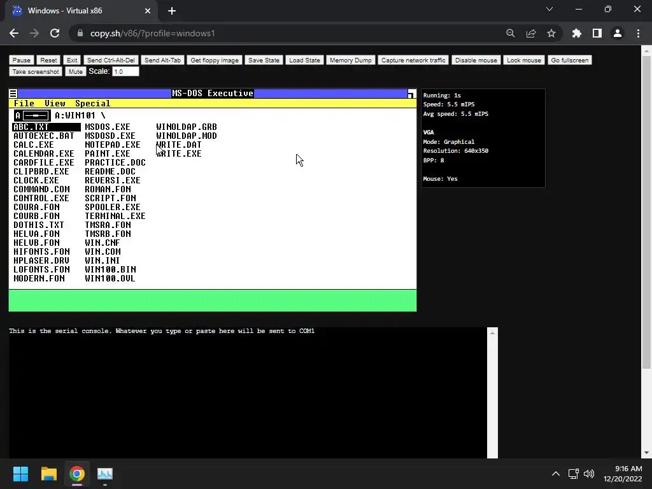Open network status tray icon
652x489 pixels.
tap(574, 474)
